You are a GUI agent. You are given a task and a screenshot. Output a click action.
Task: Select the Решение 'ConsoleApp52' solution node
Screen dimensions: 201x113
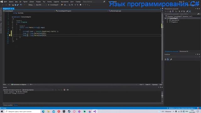point(180,16)
